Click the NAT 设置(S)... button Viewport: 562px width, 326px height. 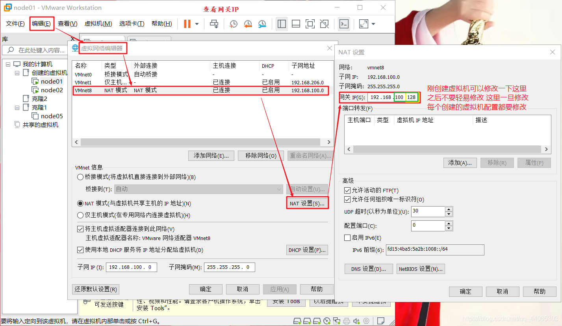[307, 203]
